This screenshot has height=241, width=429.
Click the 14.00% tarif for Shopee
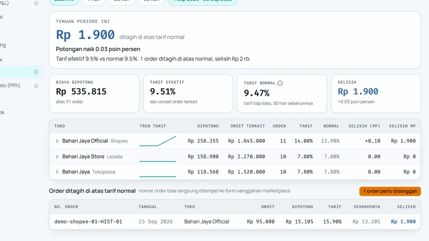(304, 141)
